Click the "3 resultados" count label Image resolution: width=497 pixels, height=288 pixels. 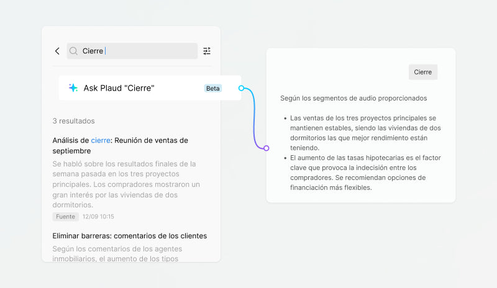pyautogui.click(x=73, y=121)
